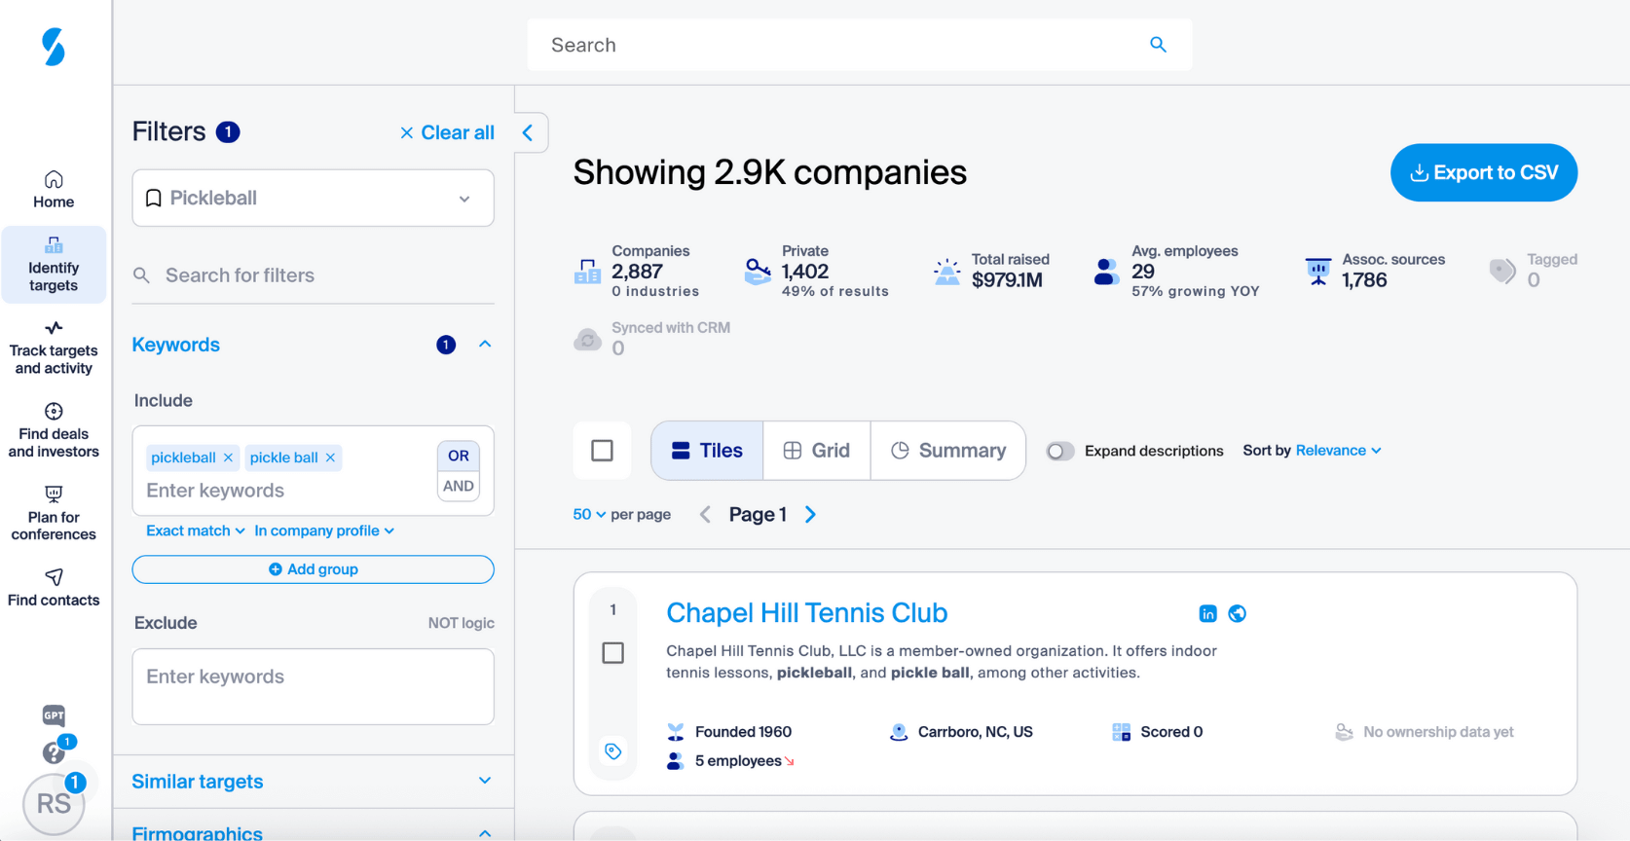Click the blue S logo icon
The image size is (1630, 841).
(x=54, y=47)
